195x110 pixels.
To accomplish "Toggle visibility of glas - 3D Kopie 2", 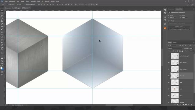I will 169,63.
